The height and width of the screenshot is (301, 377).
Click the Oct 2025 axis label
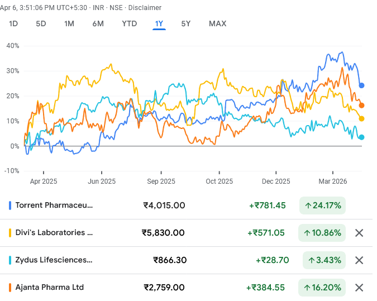click(219, 181)
